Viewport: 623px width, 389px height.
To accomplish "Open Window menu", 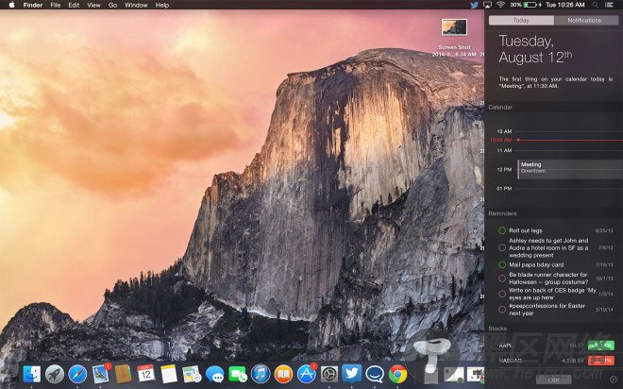I will tap(136, 5).
